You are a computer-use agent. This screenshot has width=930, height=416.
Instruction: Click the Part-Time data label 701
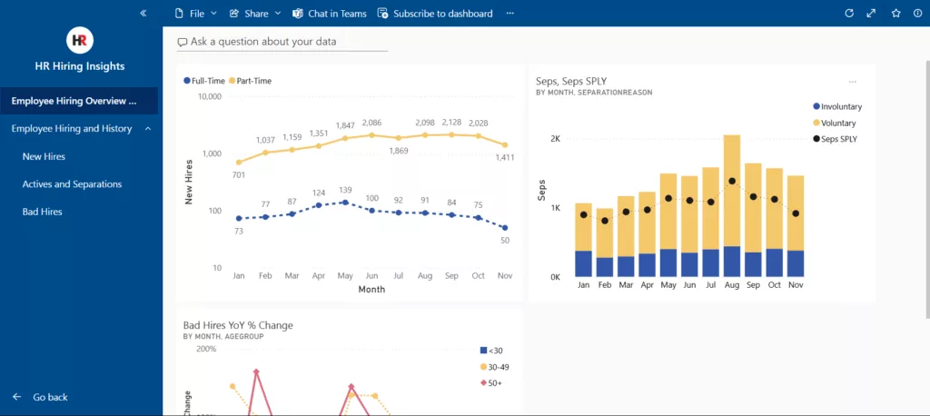pyautogui.click(x=239, y=174)
